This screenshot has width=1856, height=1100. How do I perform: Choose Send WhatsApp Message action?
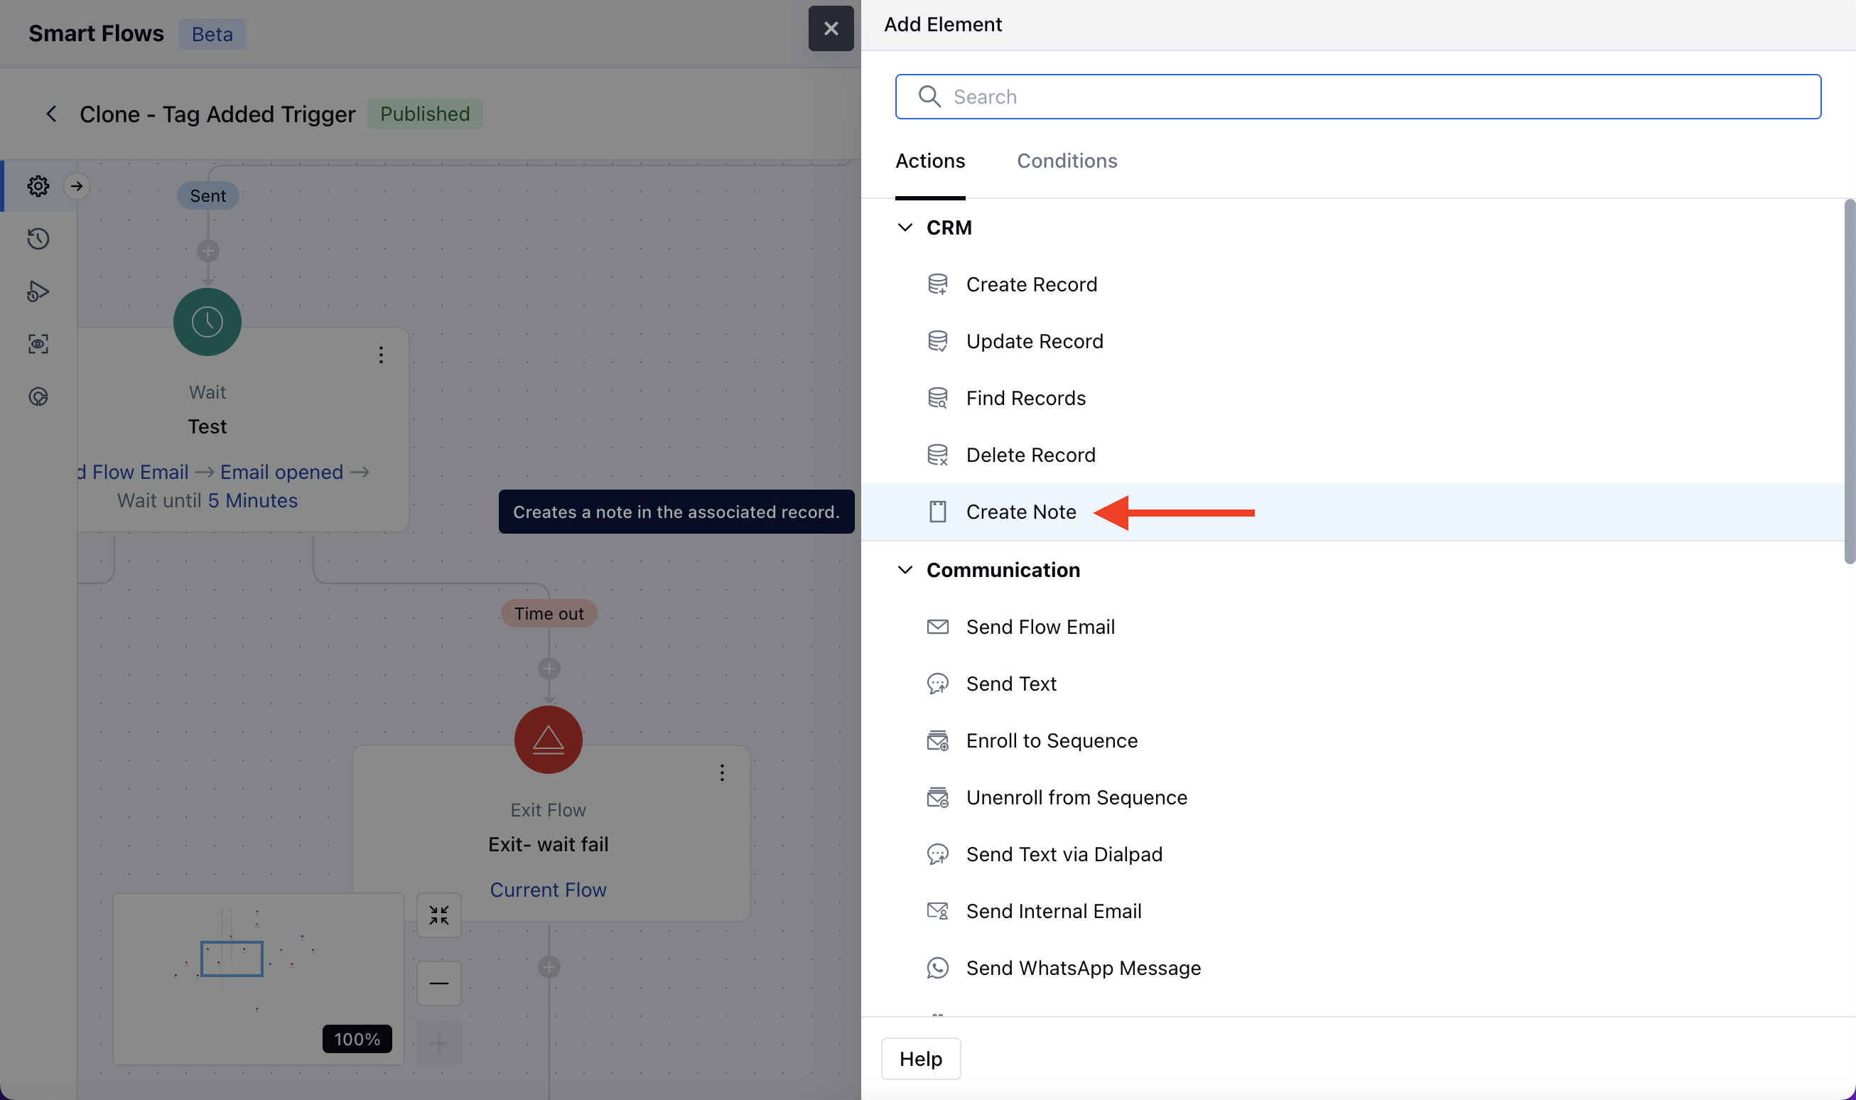(x=1083, y=967)
